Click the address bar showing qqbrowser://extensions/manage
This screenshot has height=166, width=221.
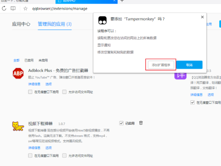(60, 9)
